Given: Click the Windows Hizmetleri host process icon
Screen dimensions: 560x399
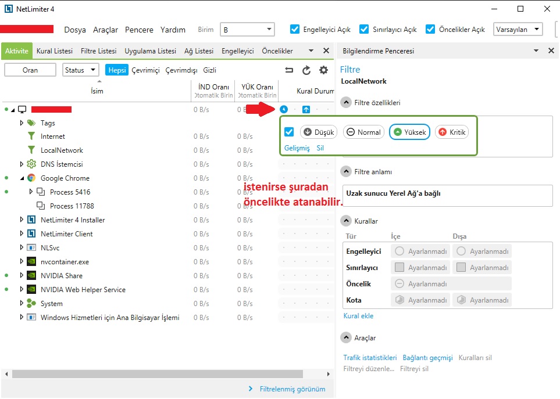Looking at the screenshot, I should tap(31, 317).
